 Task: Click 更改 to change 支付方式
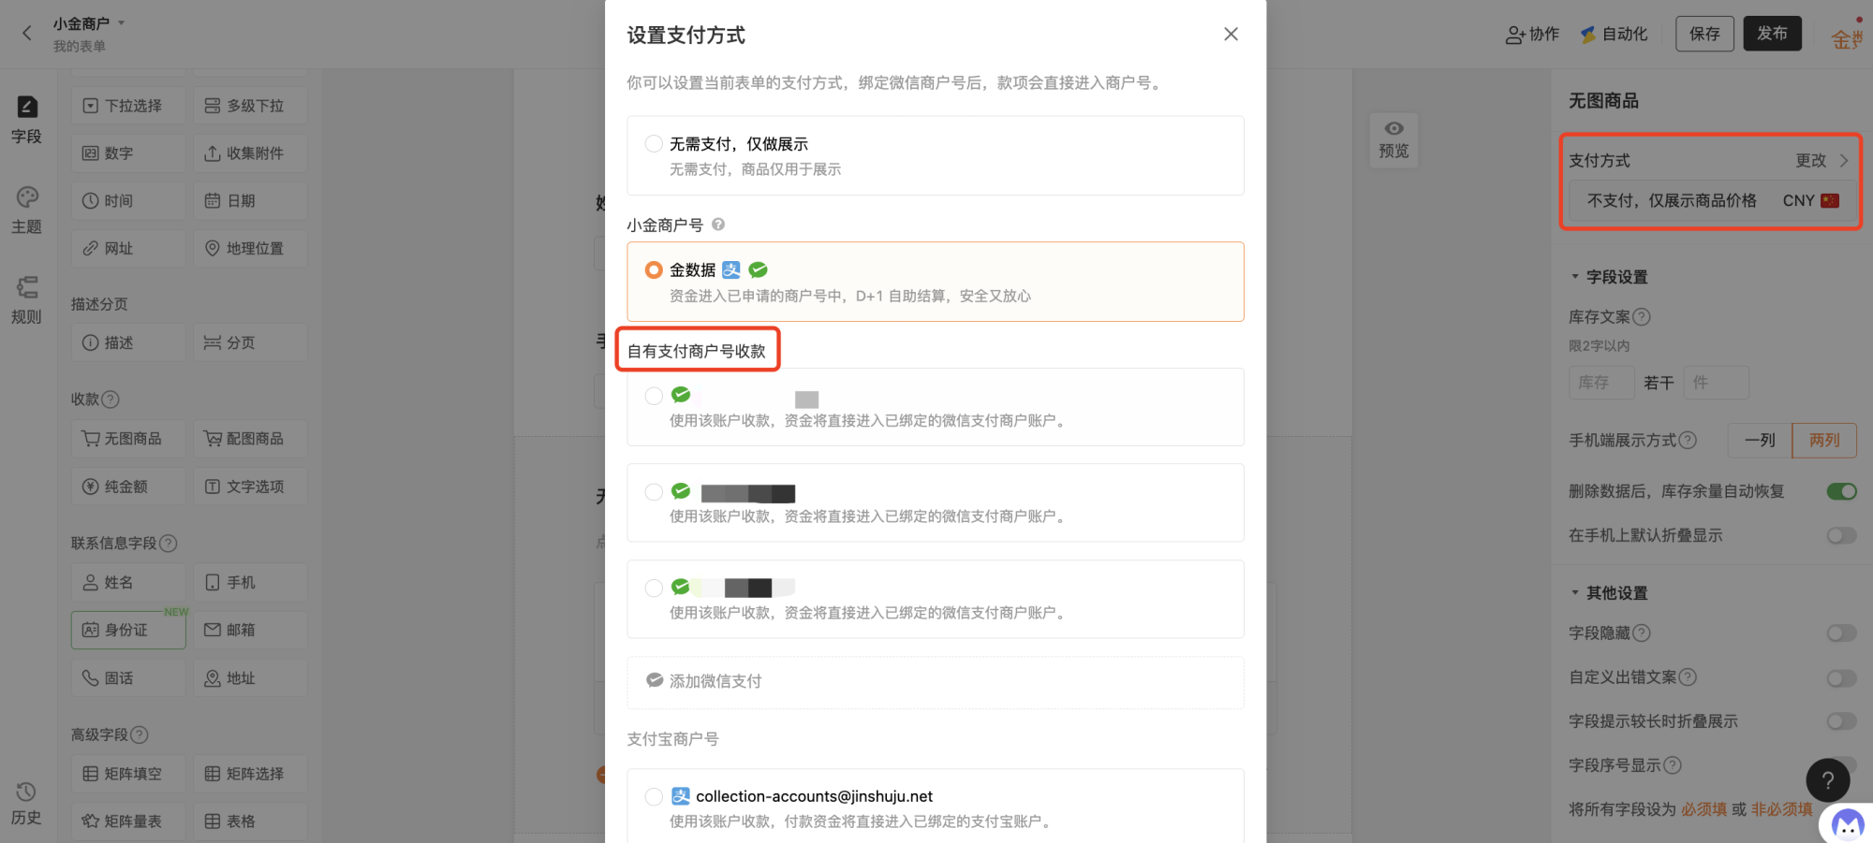tap(1821, 161)
